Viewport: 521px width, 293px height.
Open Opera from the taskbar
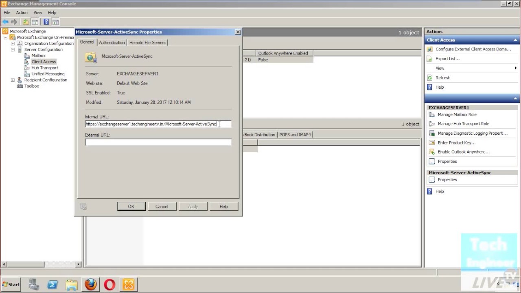pos(109,284)
